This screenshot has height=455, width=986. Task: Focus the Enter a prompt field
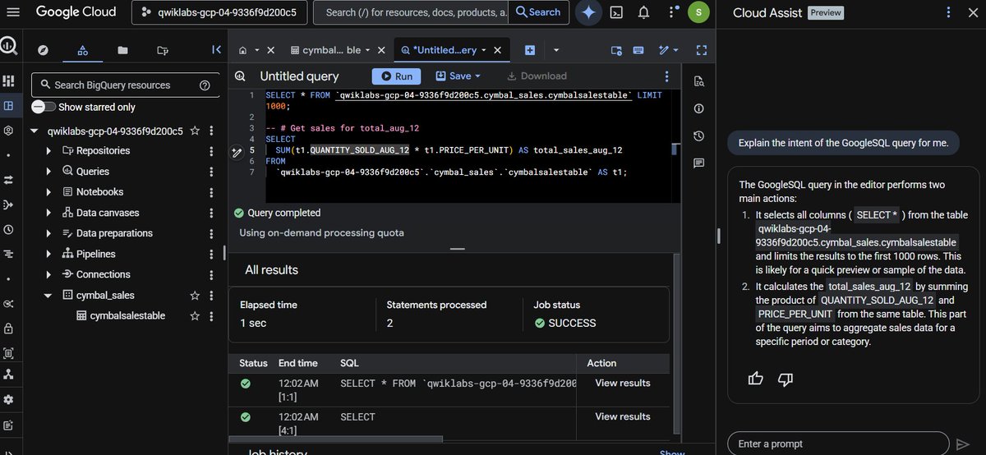point(838,444)
